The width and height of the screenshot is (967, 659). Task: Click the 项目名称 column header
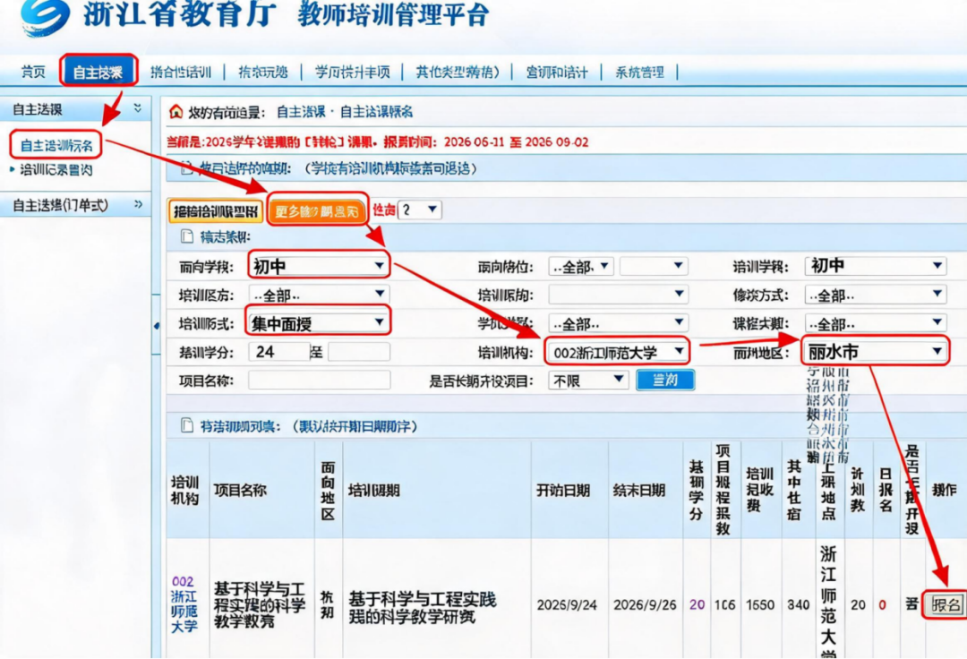point(240,490)
